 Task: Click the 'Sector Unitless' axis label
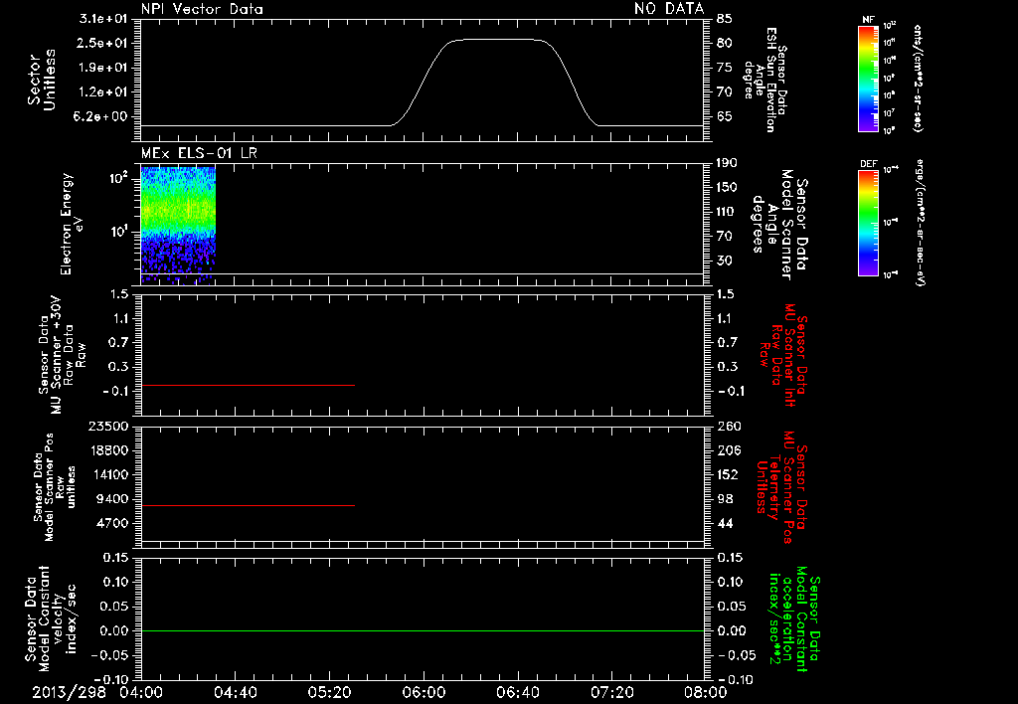(42, 80)
